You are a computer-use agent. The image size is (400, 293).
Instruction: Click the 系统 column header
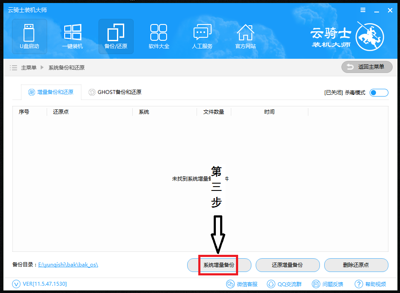coord(144,112)
